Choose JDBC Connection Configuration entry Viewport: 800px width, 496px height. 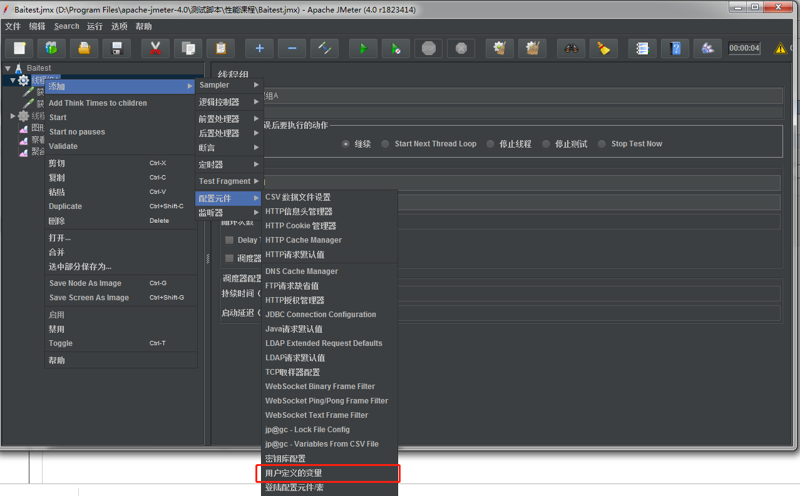point(329,315)
